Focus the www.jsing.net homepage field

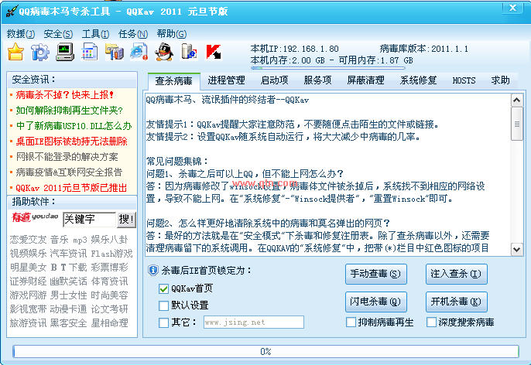point(254,322)
